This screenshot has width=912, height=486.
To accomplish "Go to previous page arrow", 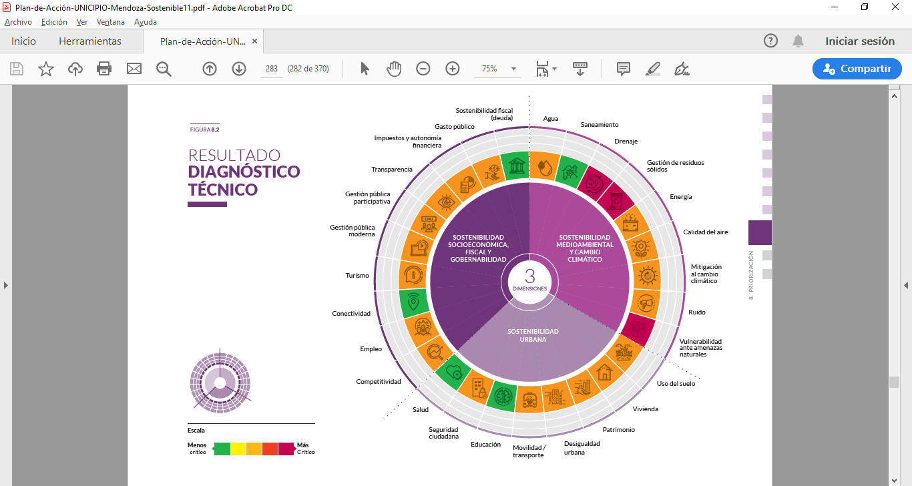I will point(210,68).
